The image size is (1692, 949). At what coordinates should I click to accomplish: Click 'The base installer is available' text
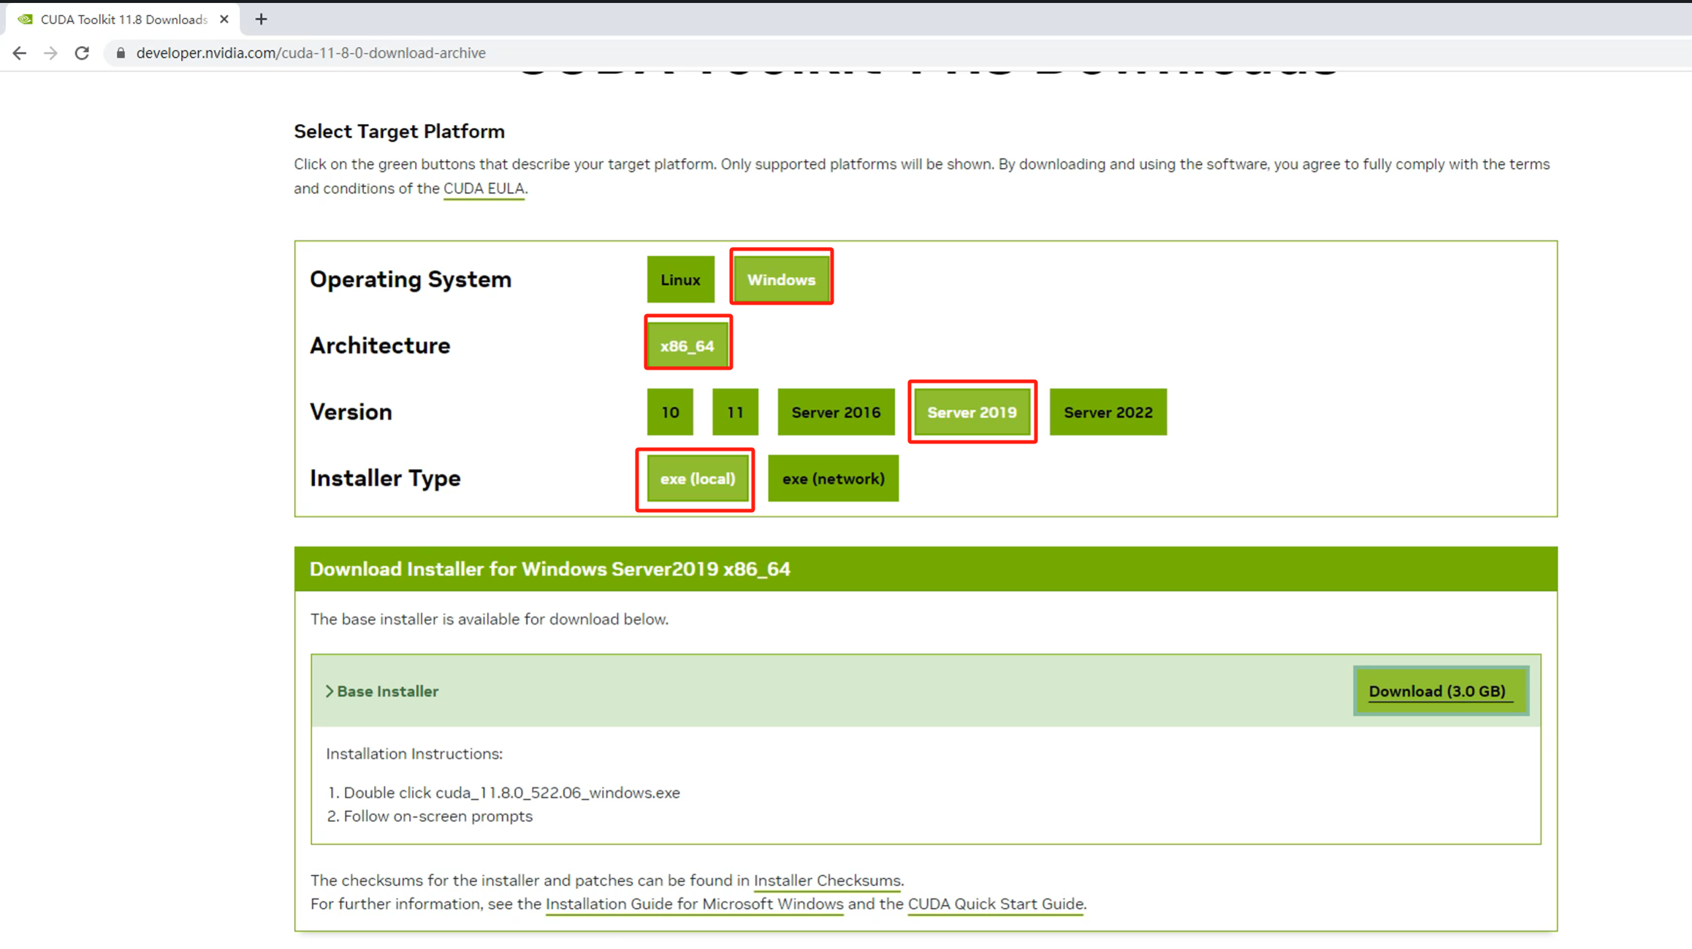coord(489,620)
